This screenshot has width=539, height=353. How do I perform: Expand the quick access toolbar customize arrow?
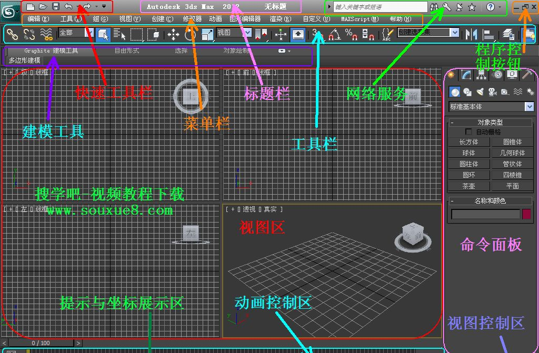click(104, 6)
